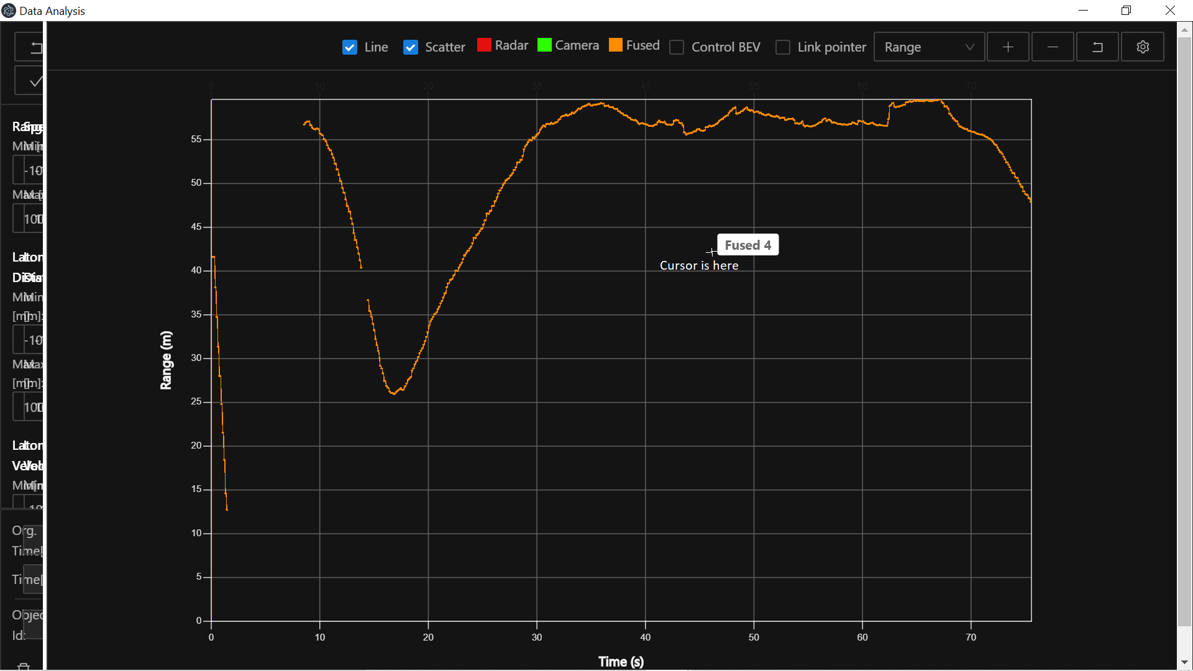Enable the Control BEV checkbox

pyautogui.click(x=677, y=47)
